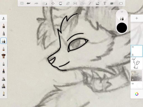Select the Text tool
The width and height of the screenshot is (143, 107).
tap(105, 3)
